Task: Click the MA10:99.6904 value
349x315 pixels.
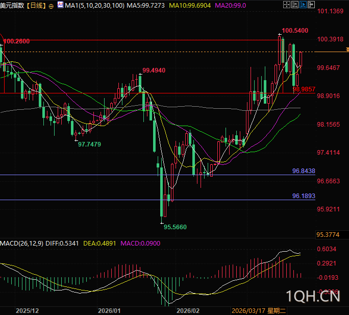Action: pos(190,6)
